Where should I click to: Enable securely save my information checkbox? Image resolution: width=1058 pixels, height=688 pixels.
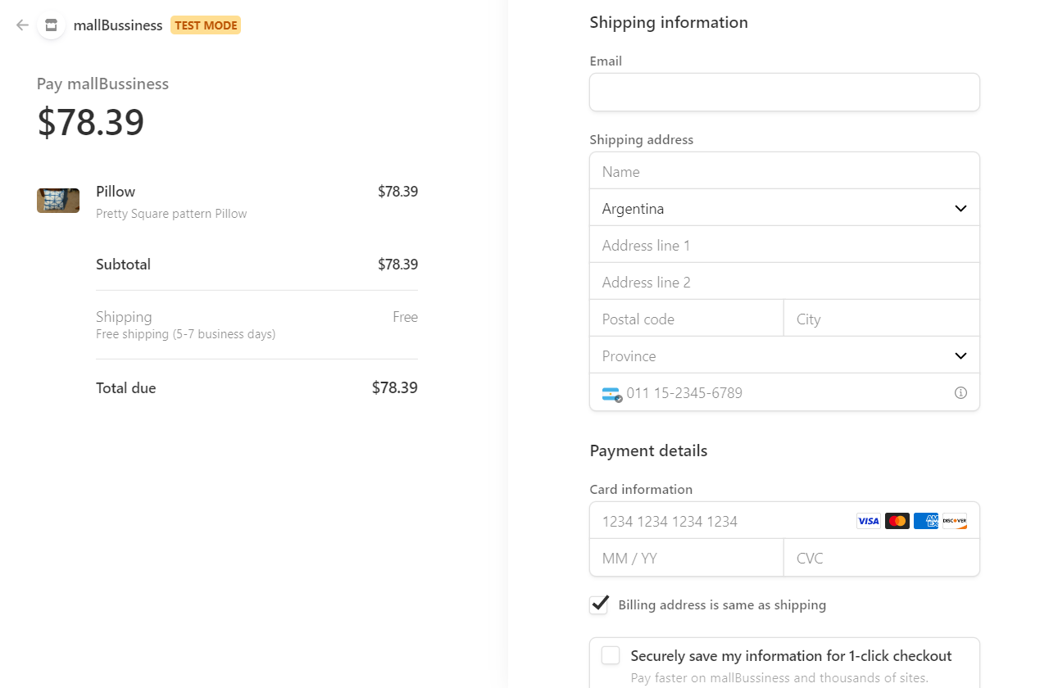coord(611,655)
